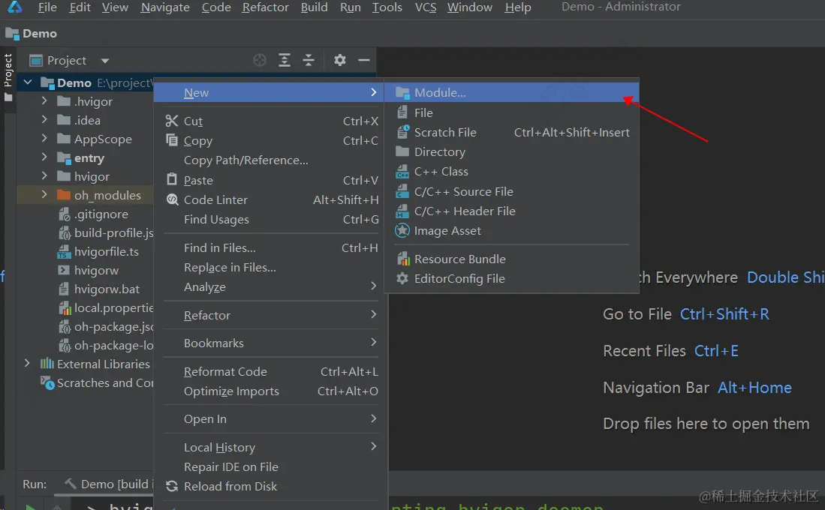Select Repair IDE on File
The height and width of the screenshot is (510, 825).
click(x=270, y=467)
